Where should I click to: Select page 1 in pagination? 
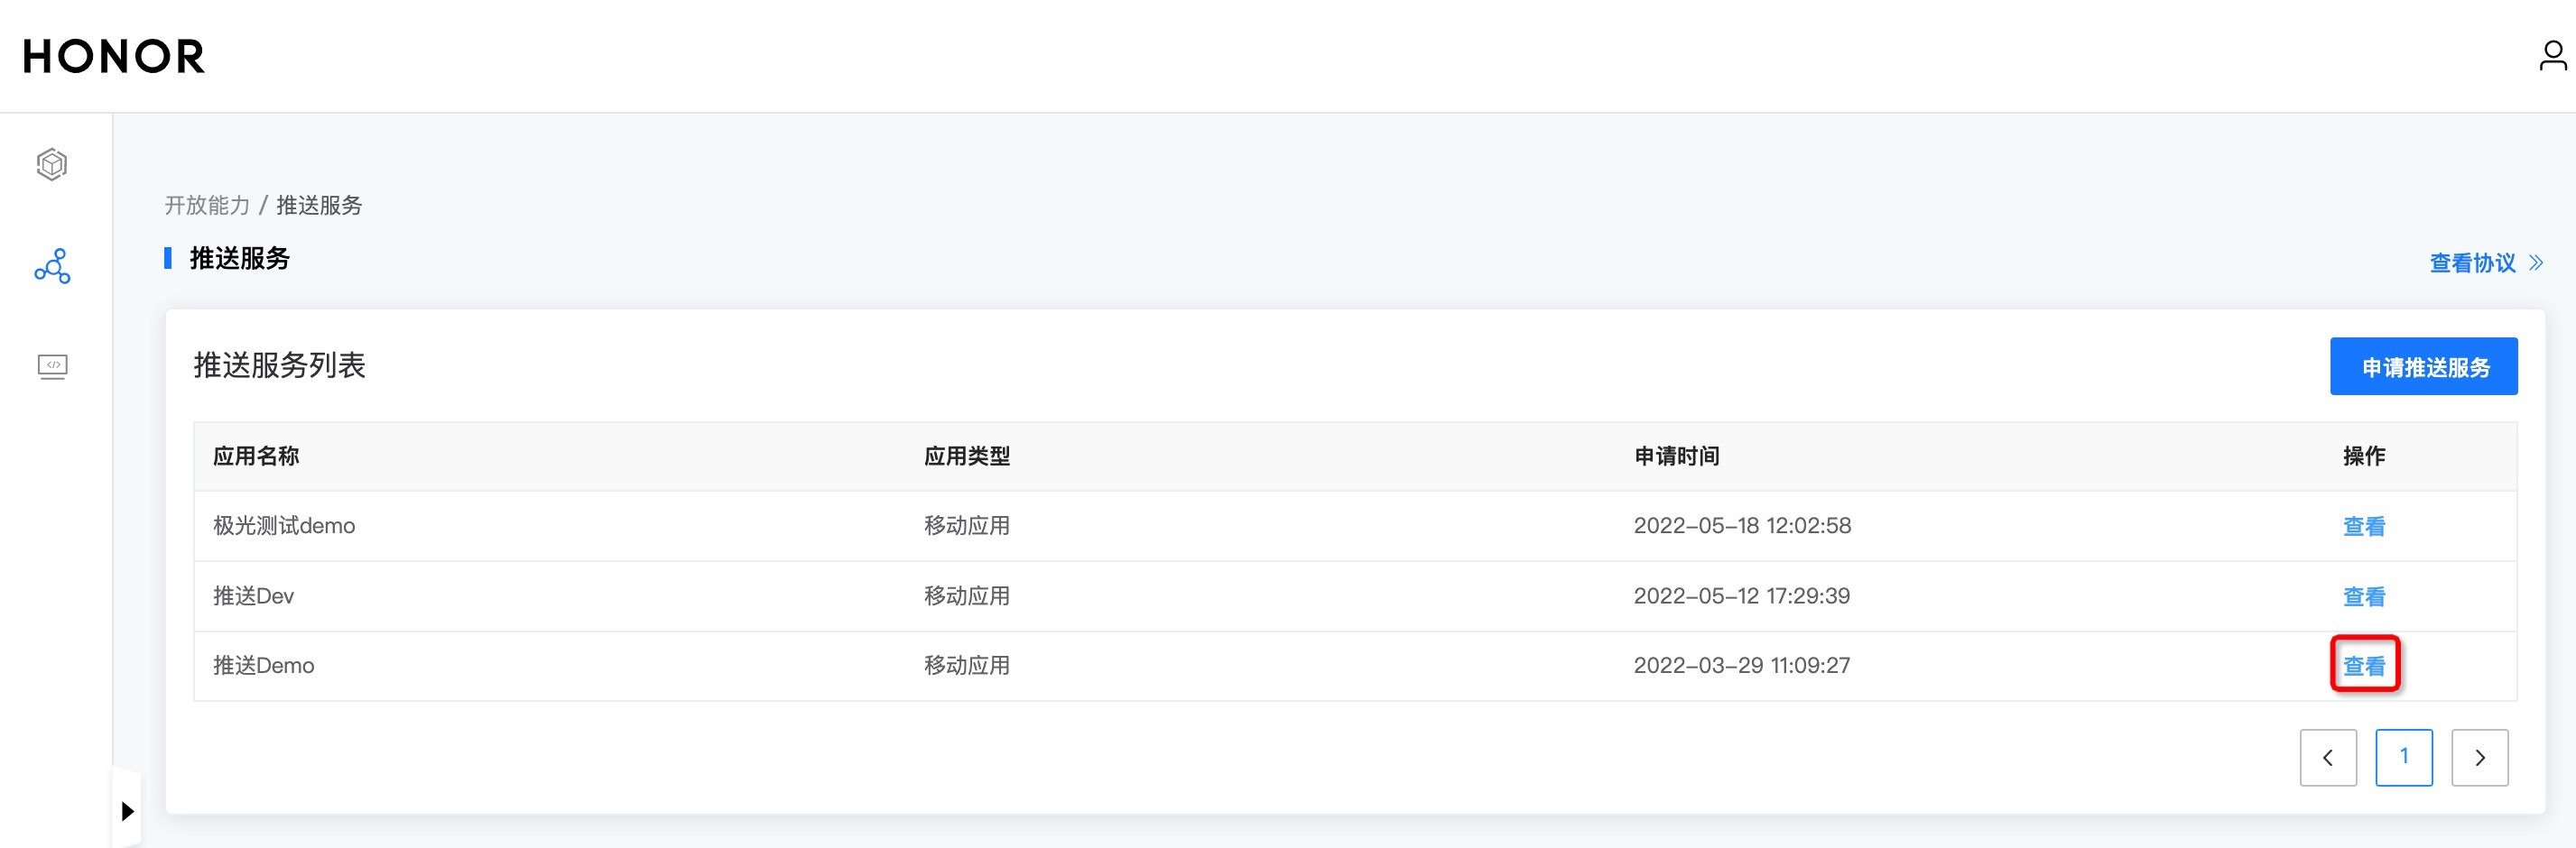tap(2403, 757)
